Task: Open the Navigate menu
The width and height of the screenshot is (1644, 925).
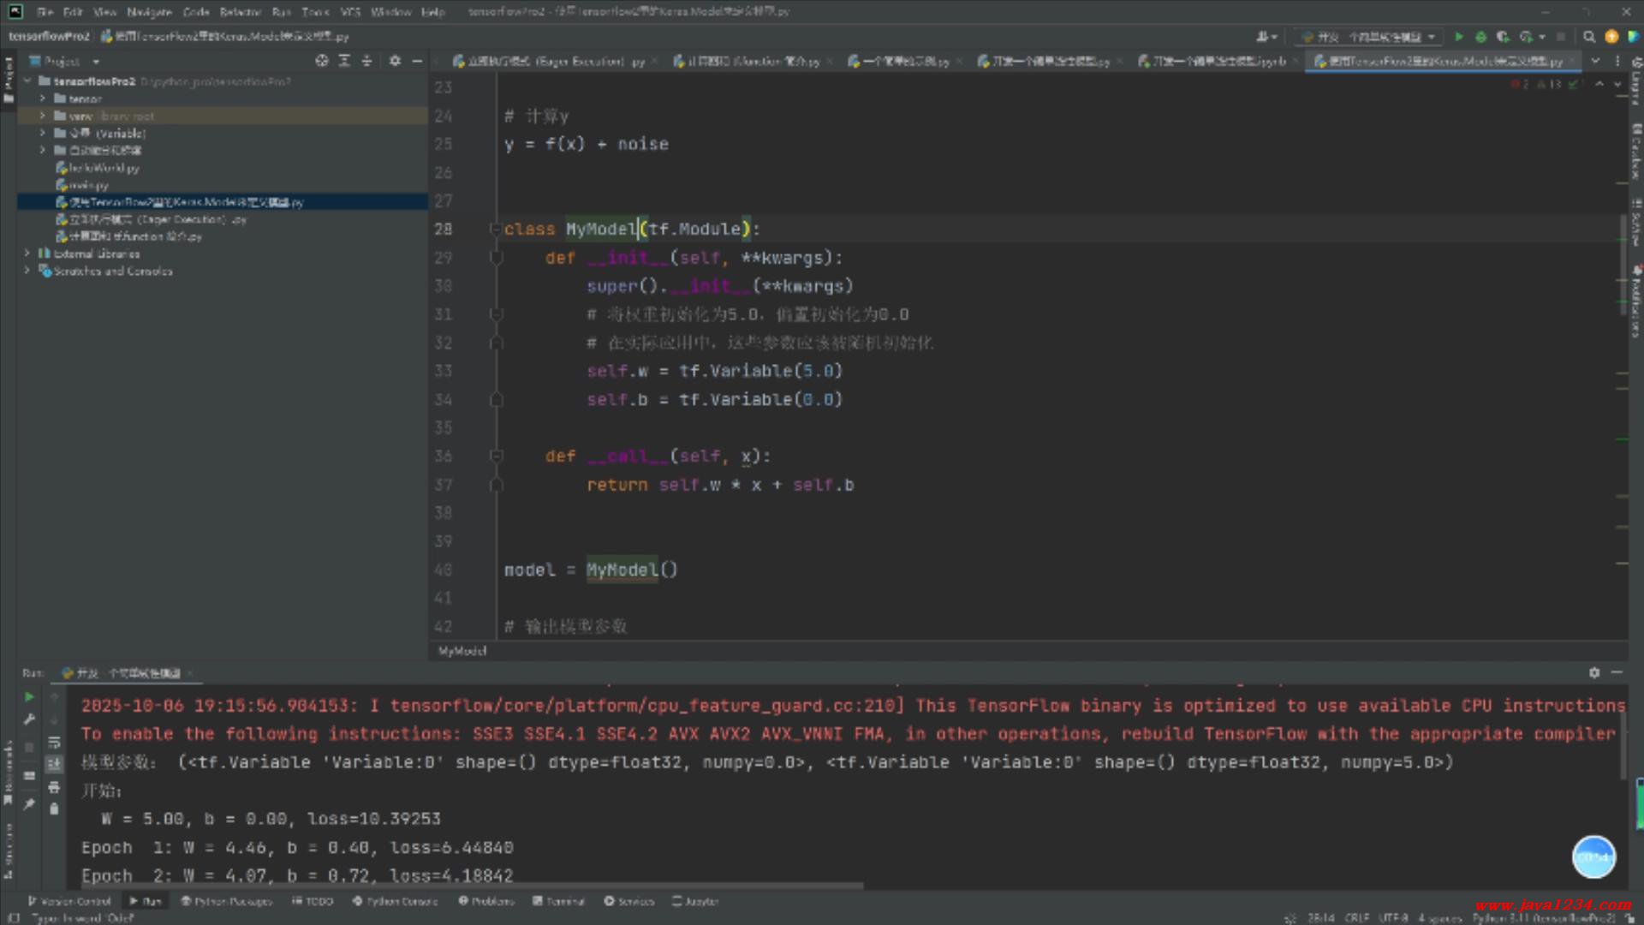Action: pyautogui.click(x=149, y=12)
